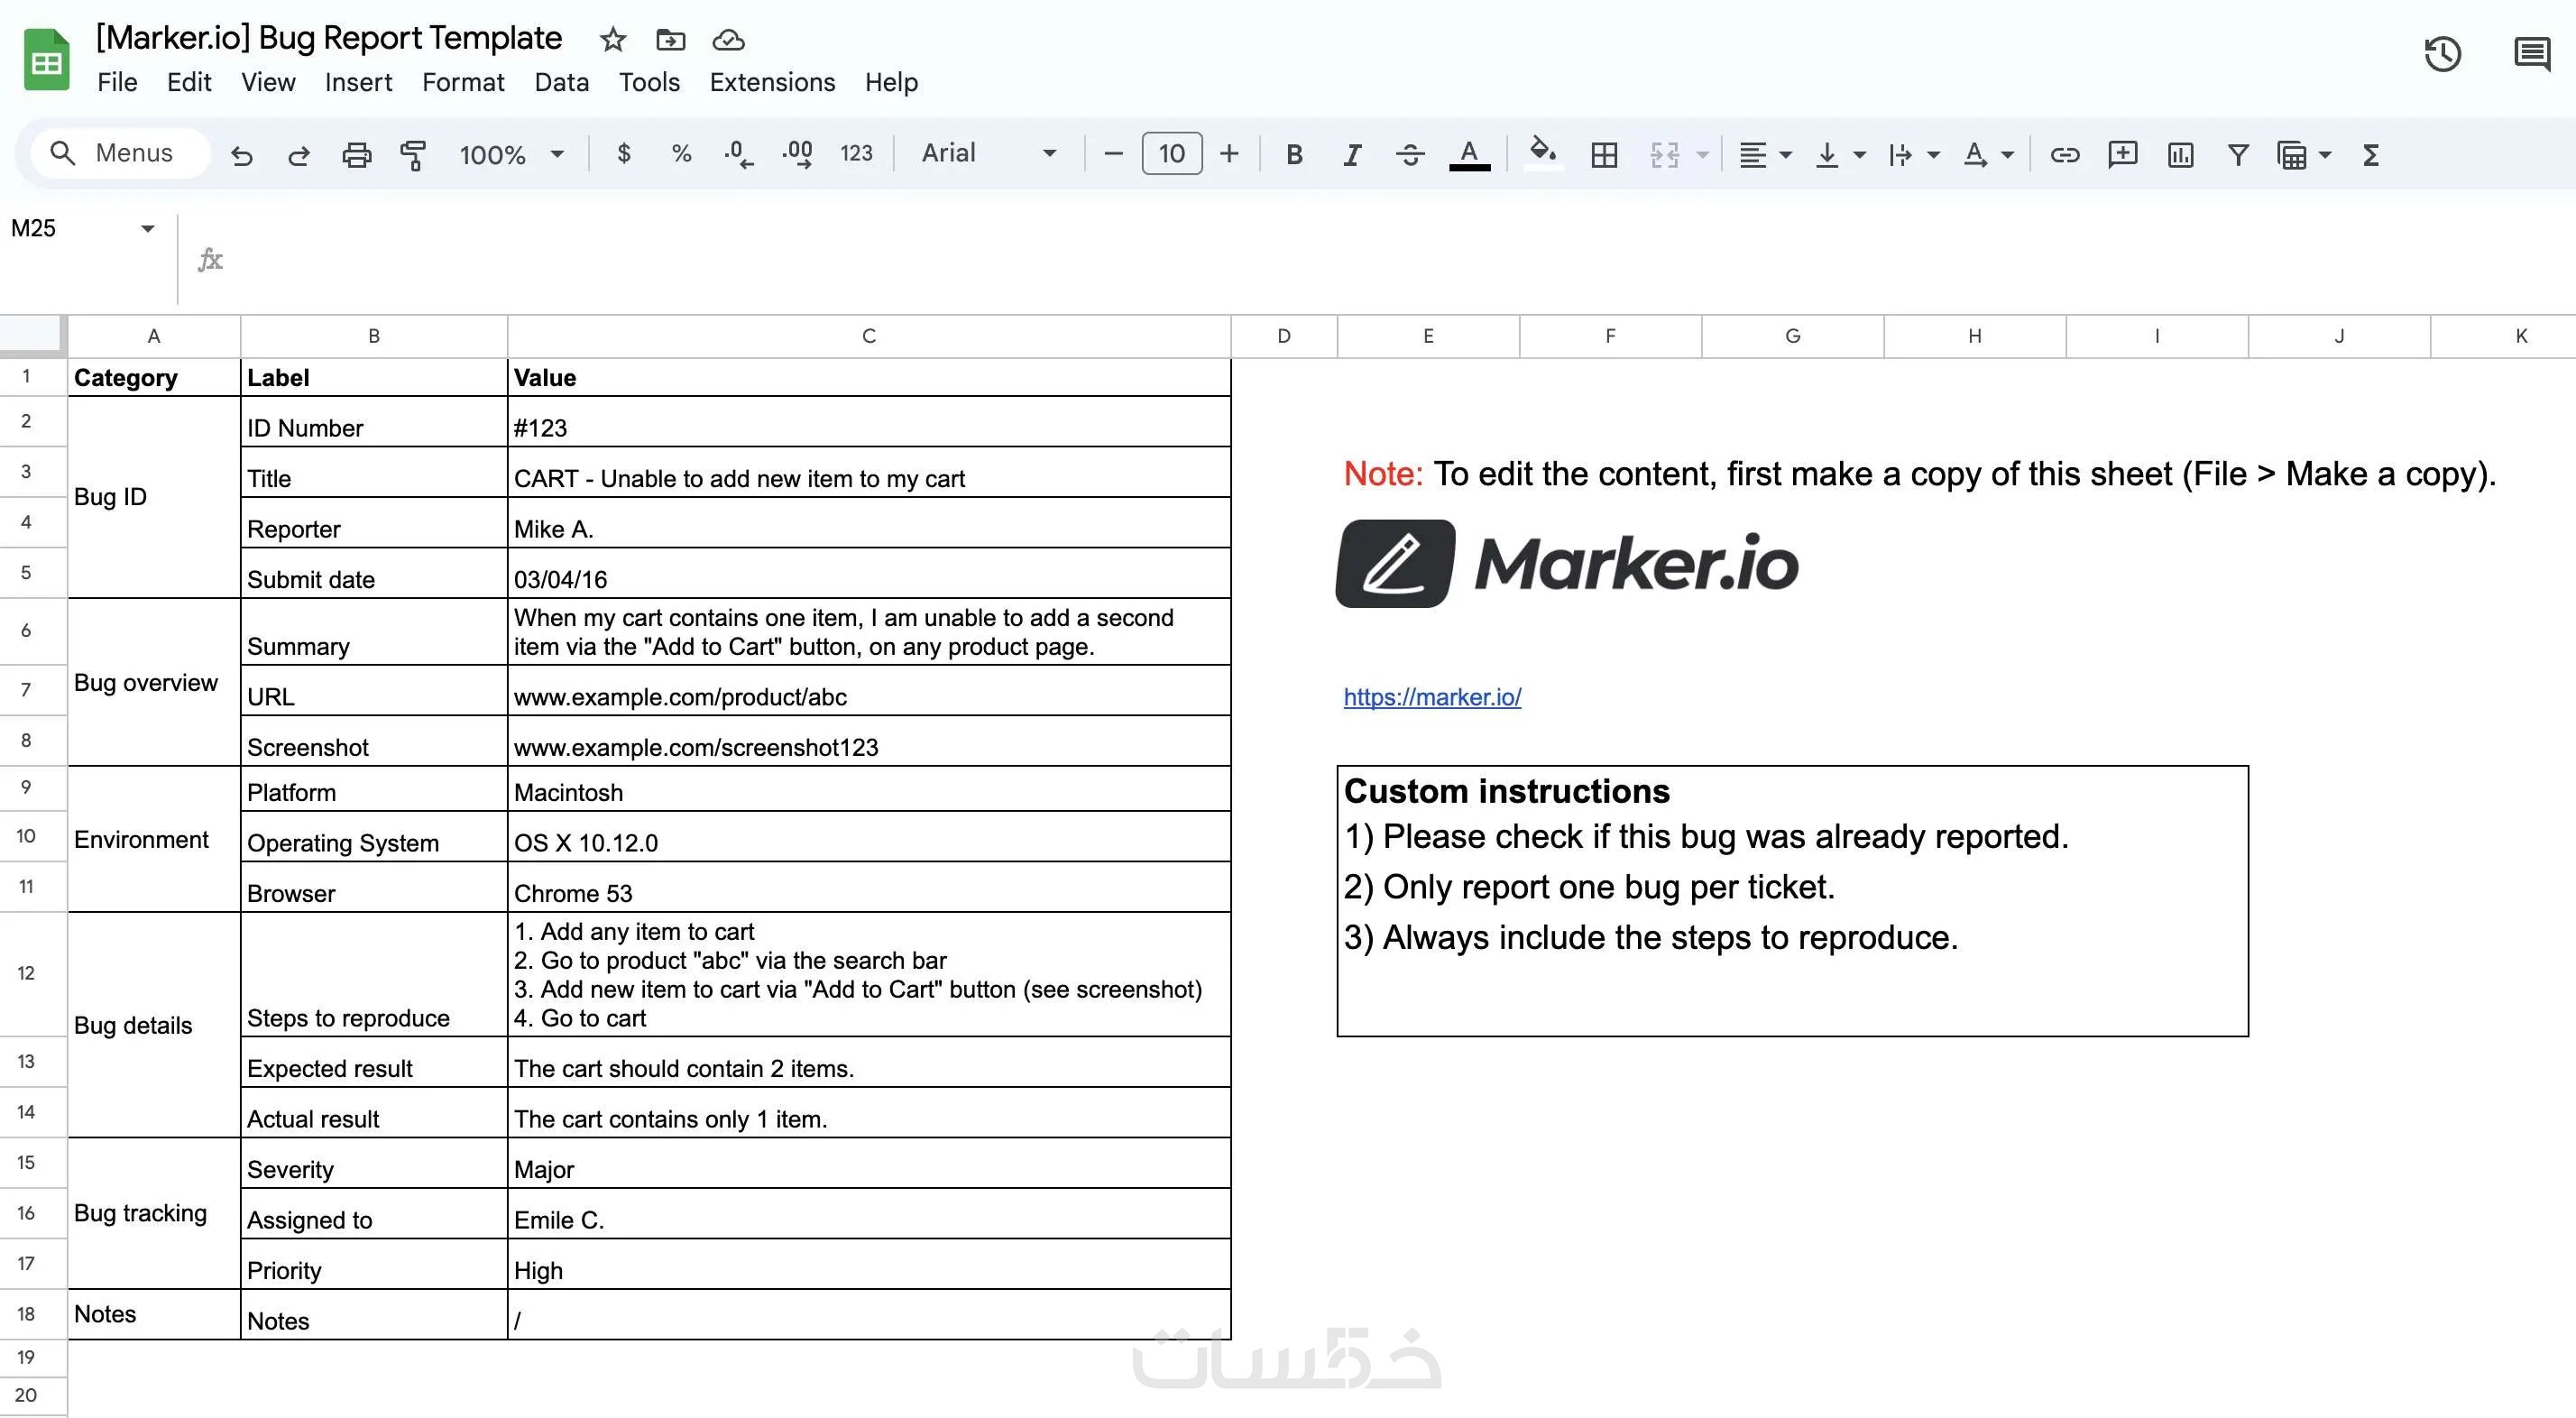This screenshot has height=1418, width=2576.
Task: Open the horizontal align dropdown
Action: point(1765,154)
